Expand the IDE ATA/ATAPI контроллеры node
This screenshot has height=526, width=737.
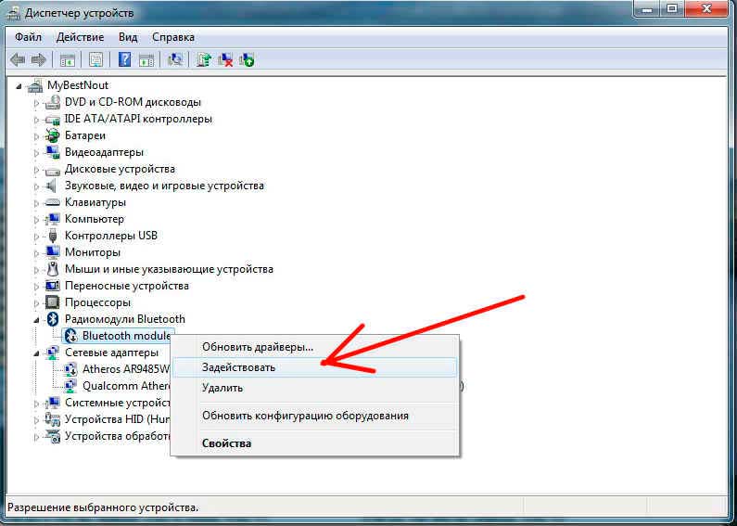point(36,119)
